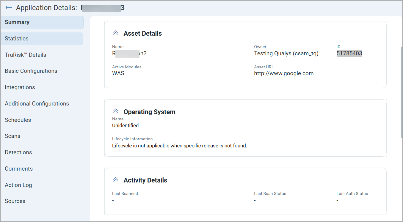403x222 pixels.
Task: Go to Basic Configurations
Action: (31, 71)
